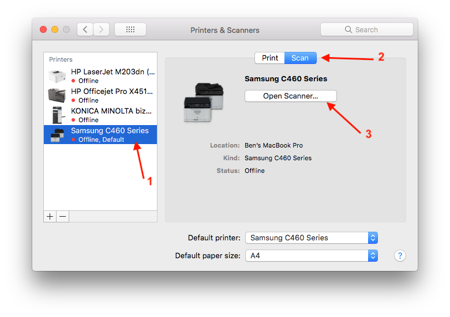Click the minus remove printer button
Viewport: 450px width, 317px height.
point(62,216)
